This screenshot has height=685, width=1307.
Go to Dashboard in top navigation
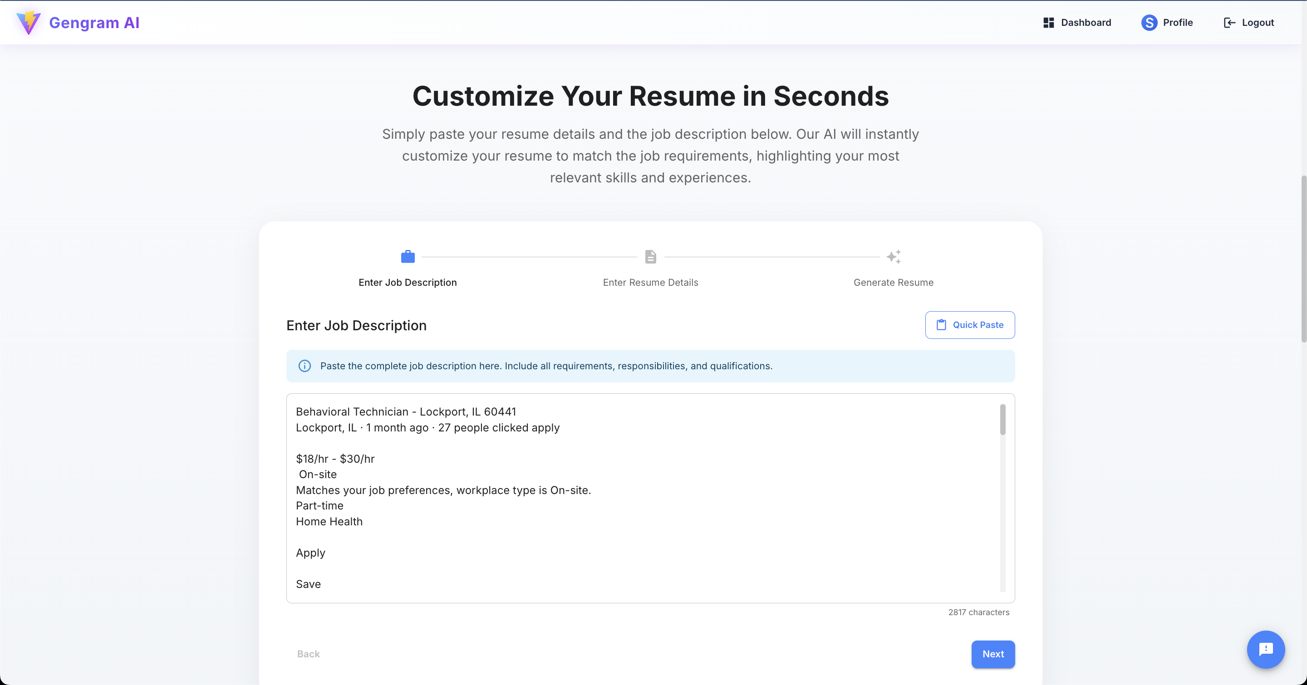click(1085, 23)
